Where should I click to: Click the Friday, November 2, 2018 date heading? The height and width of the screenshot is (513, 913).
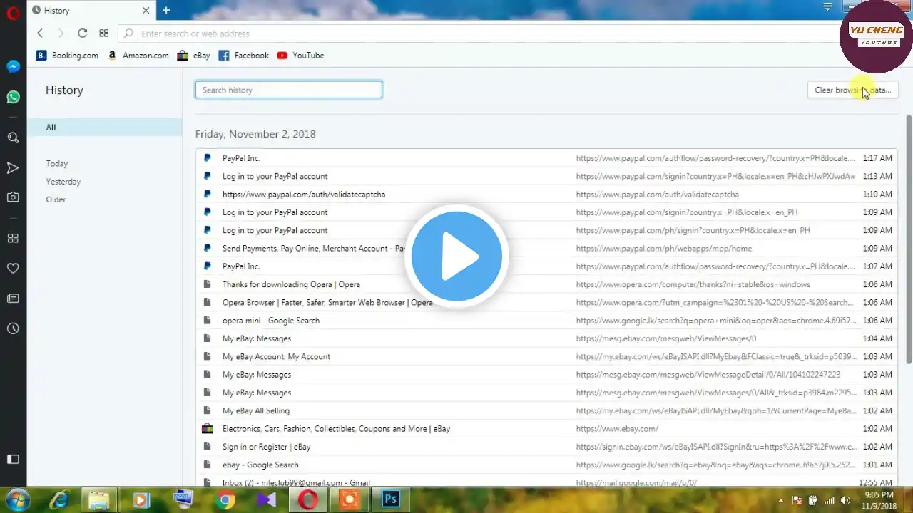coord(255,134)
